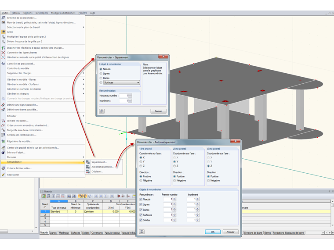Click the Définir une ligne parallèle icon
Viewport: 334px width, 250px height.
pos(3,105)
